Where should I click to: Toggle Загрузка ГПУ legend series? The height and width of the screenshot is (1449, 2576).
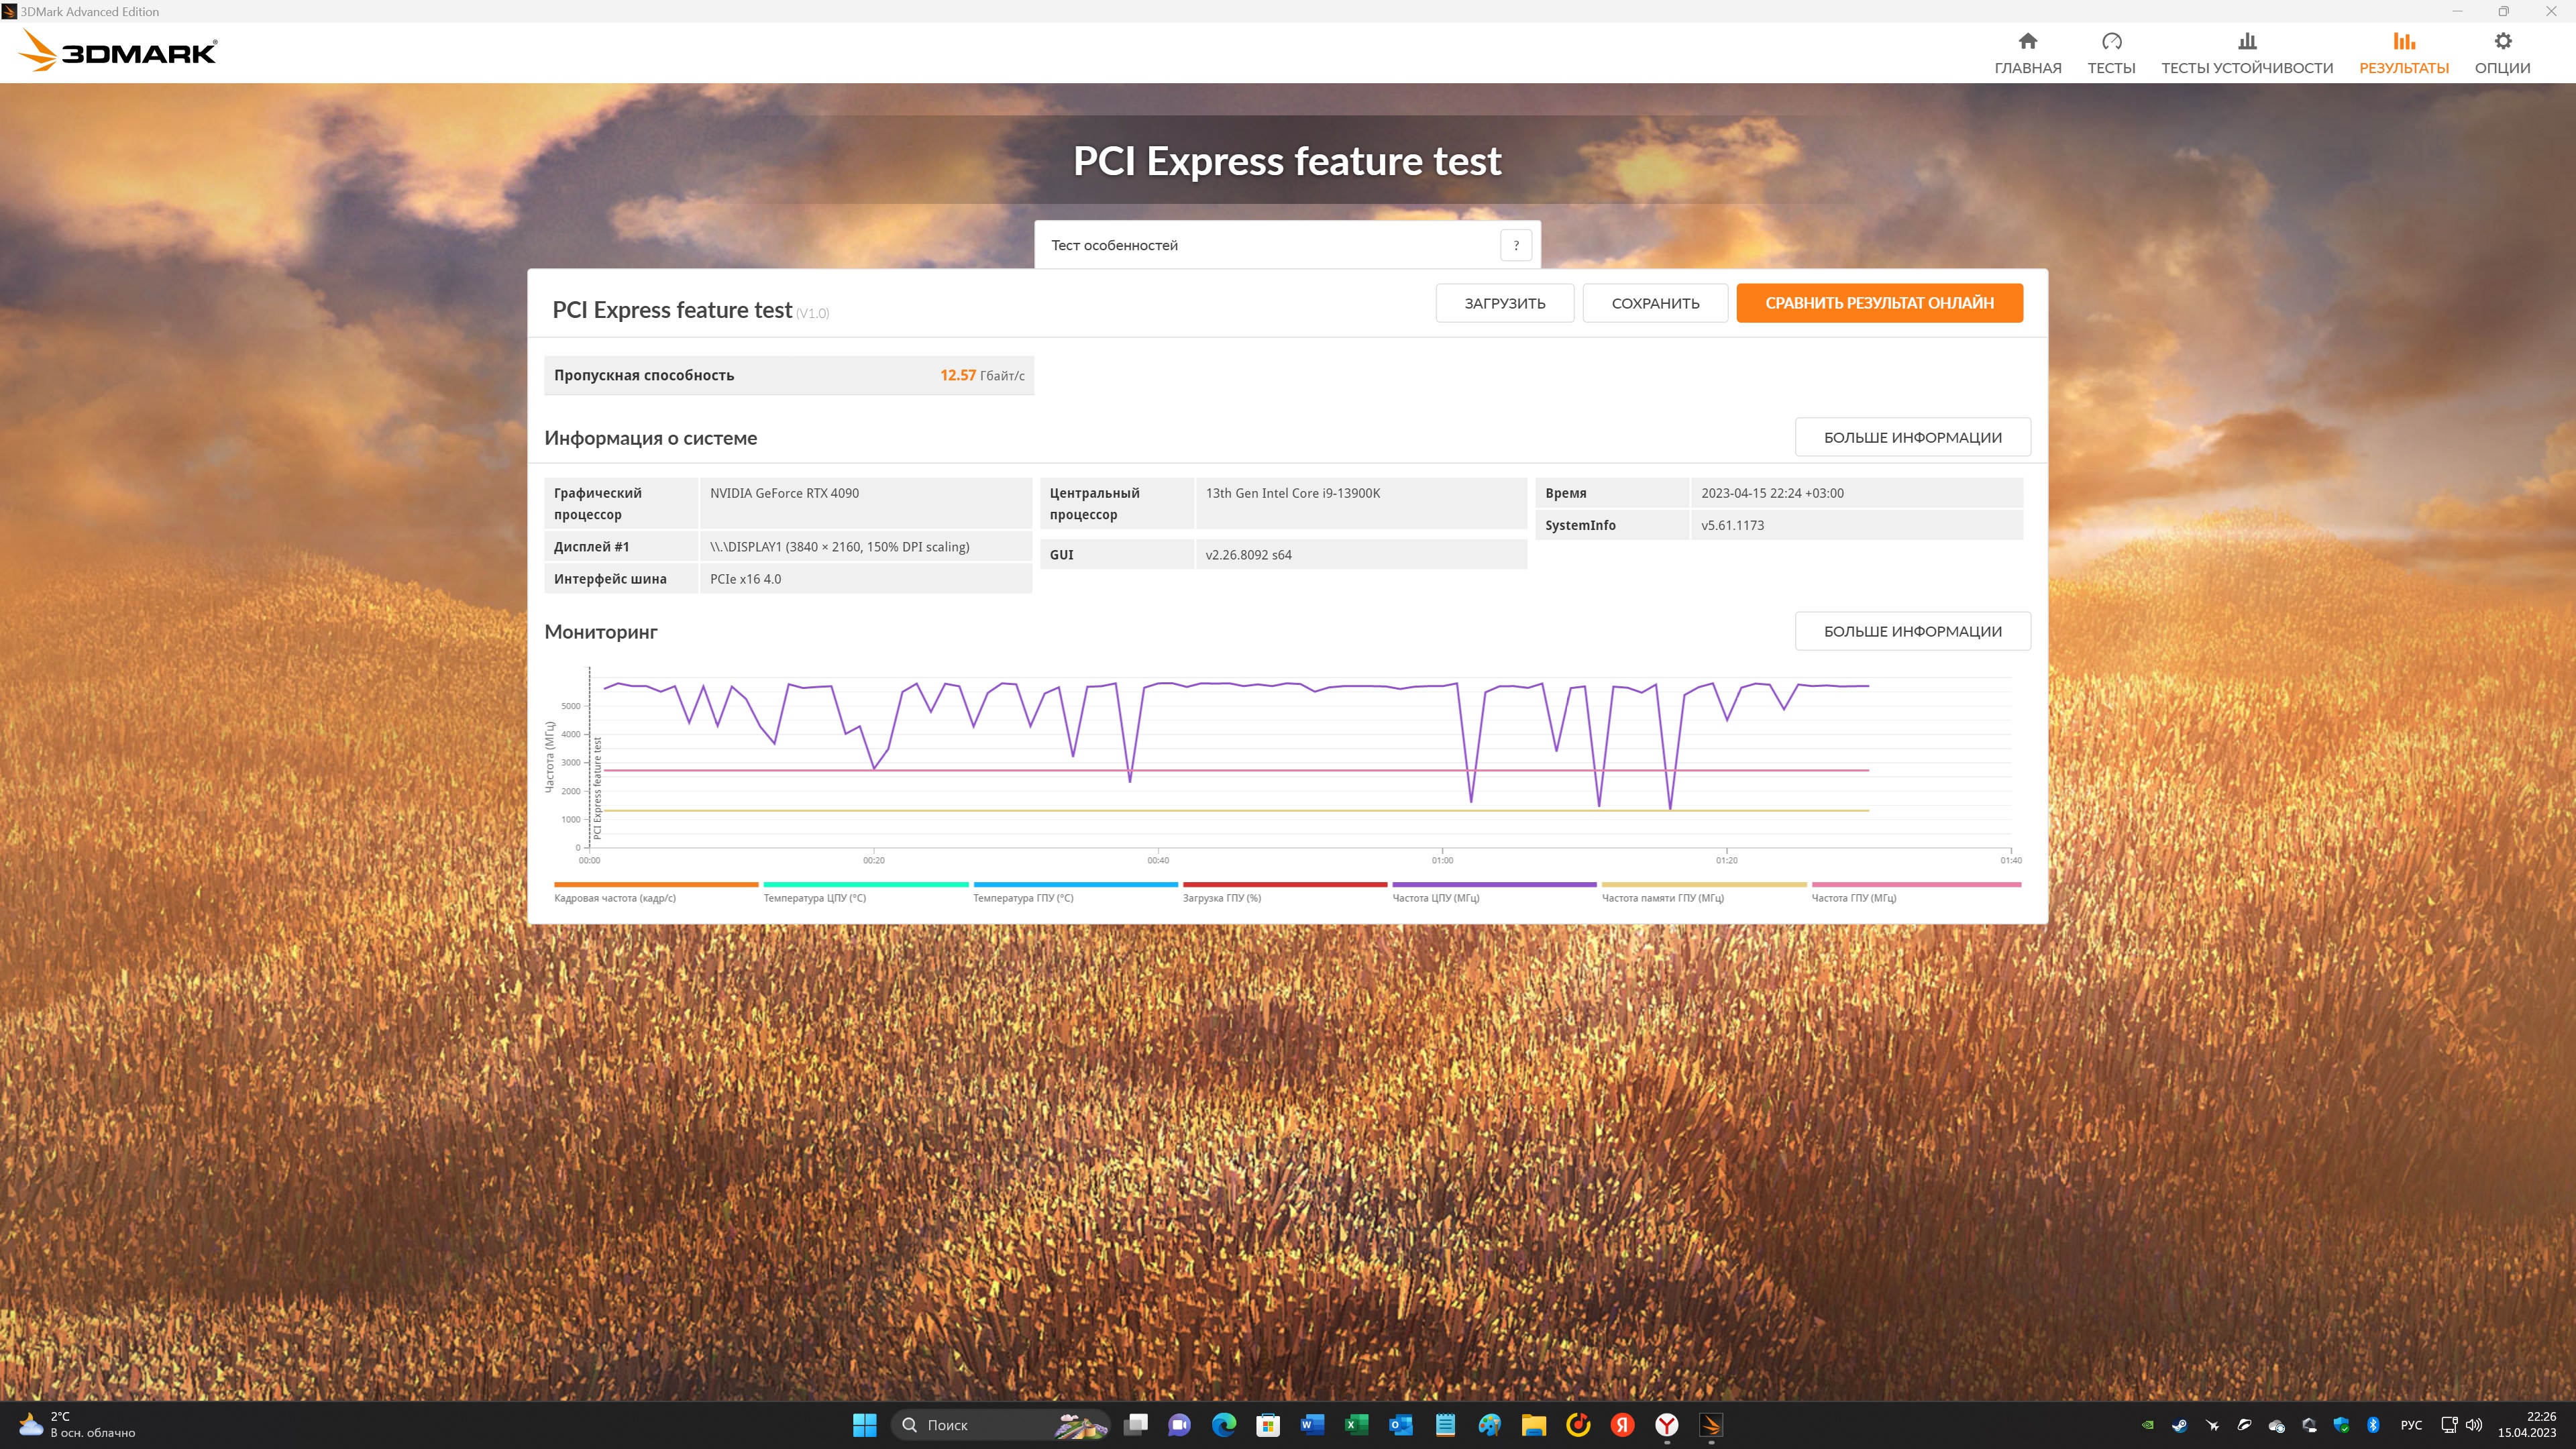pyautogui.click(x=1221, y=898)
